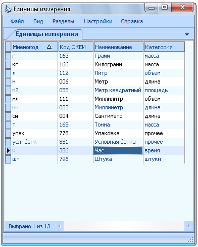Select row marker for Метр квадратный
The height and width of the screenshot is (247, 198).
(x=8, y=90)
